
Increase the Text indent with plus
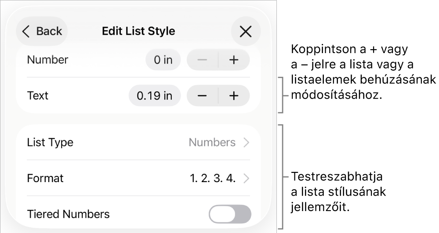(x=234, y=96)
